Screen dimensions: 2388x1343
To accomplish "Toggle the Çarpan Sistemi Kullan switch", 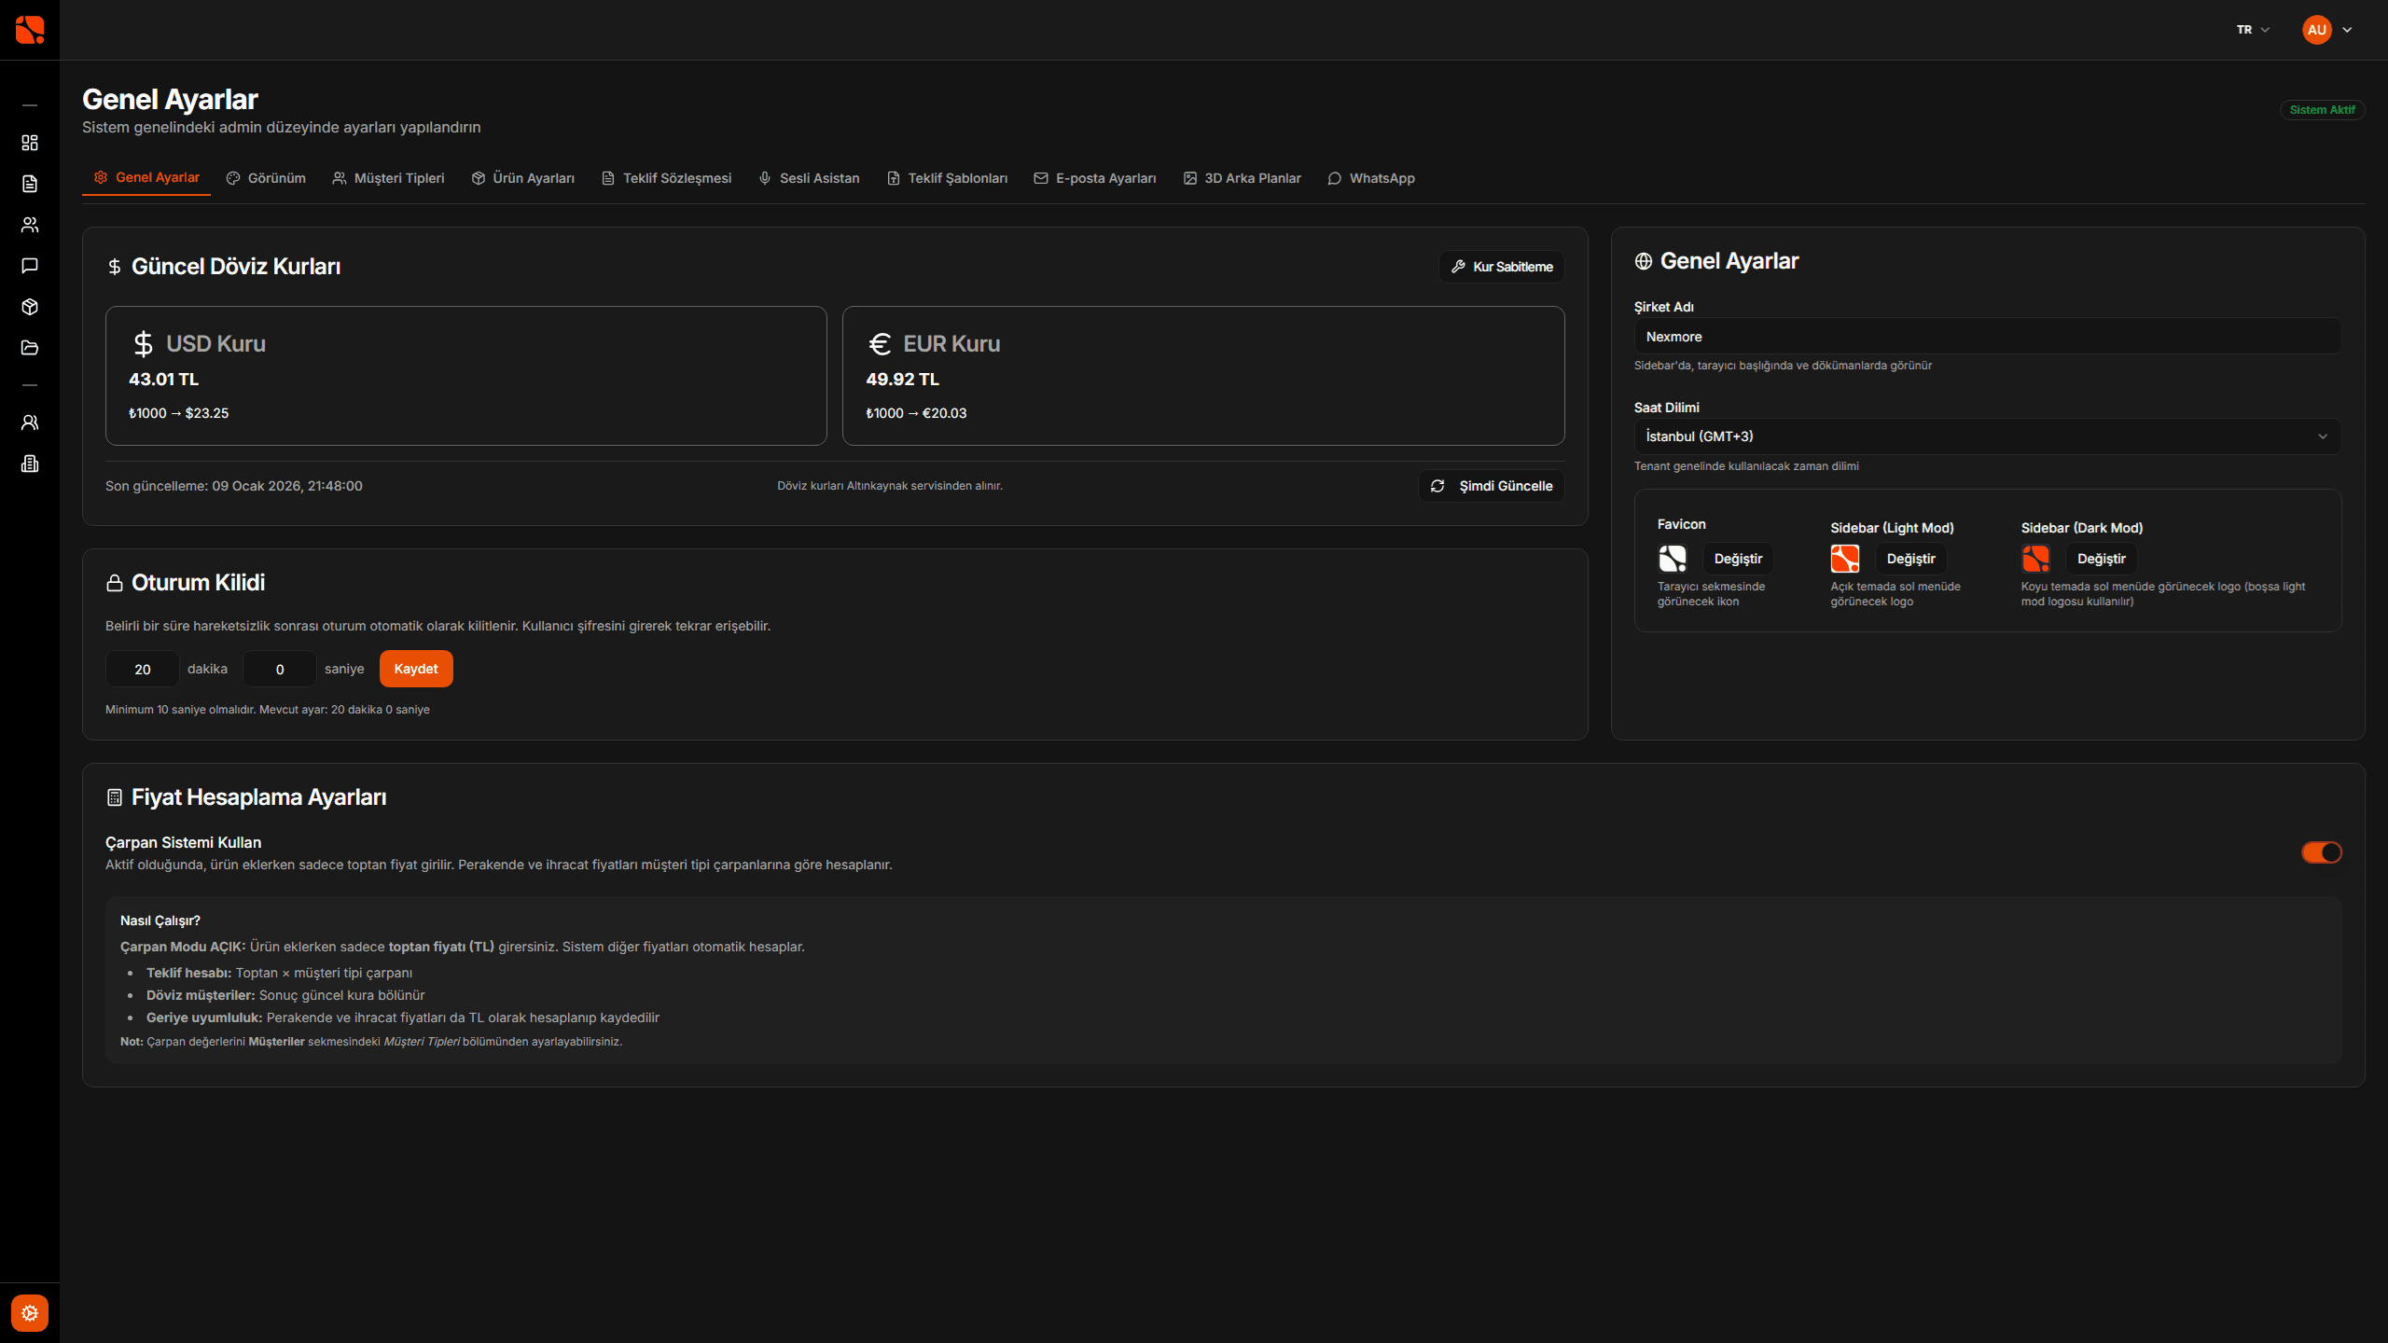I will (2321, 852).
